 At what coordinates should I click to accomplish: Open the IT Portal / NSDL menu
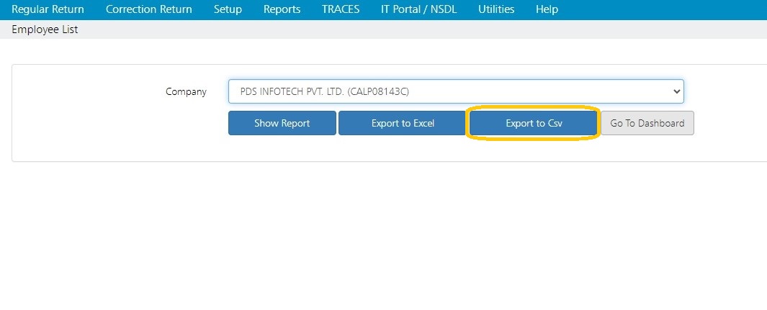pos(418,9)
